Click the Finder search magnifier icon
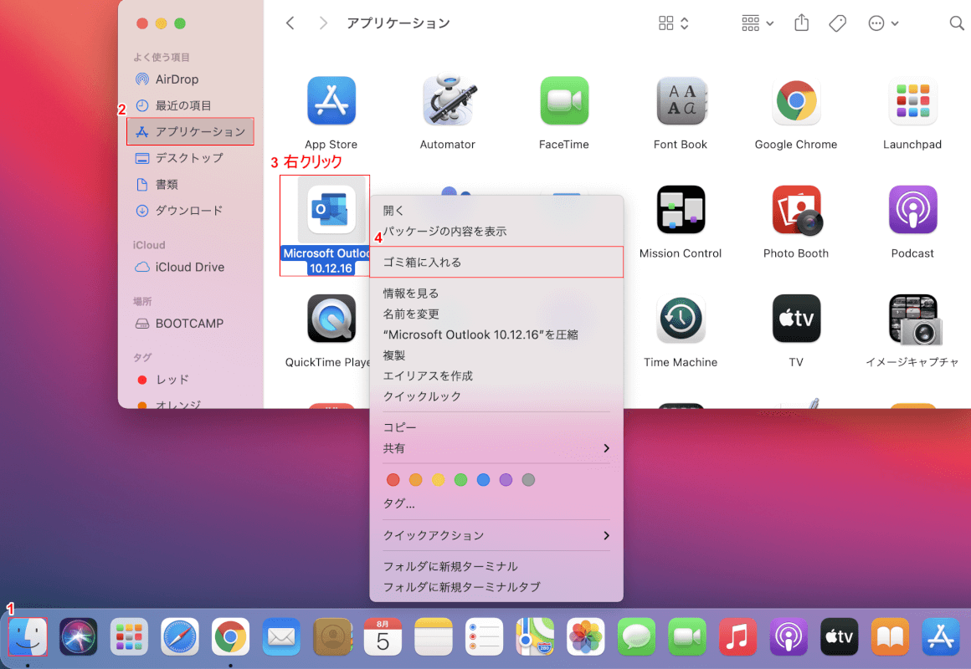This screenshot has width=971, height=669. (x=956, y=23)
